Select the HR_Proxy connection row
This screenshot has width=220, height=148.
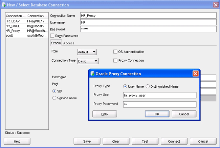pyautogui.click(x=27, y=31)
